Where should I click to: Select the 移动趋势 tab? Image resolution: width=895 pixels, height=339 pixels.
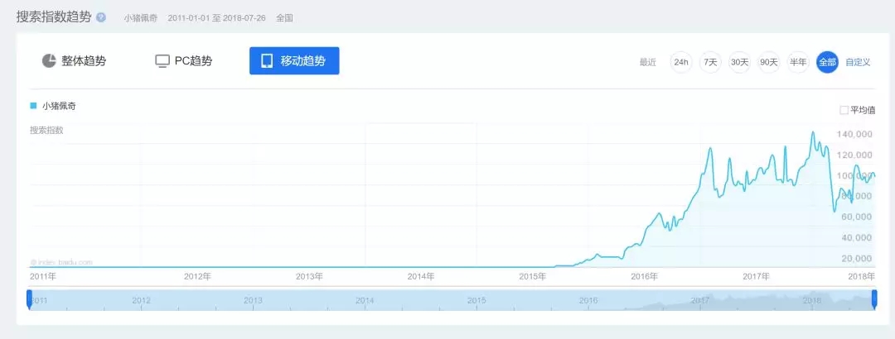(294, 61)
